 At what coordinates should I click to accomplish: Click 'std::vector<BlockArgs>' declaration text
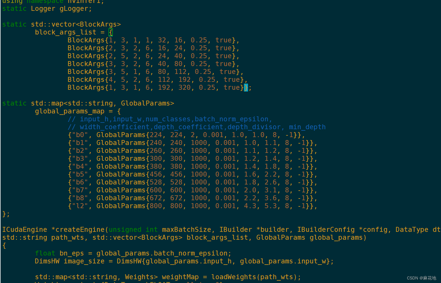pyautogui.click(x=76, y=24)
